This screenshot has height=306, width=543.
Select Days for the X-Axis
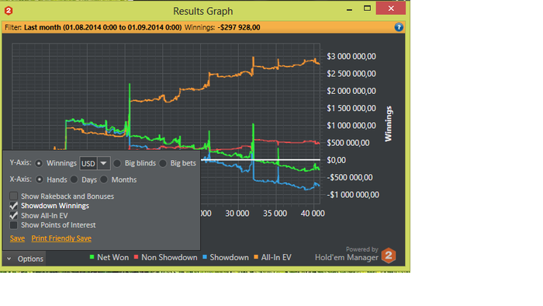point(74,179)
